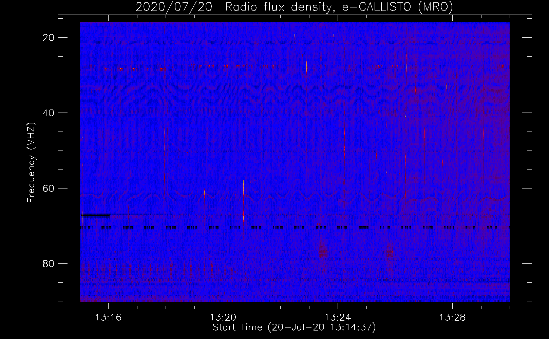Click the 20 MHz frequency tick label

click(49, 38)
